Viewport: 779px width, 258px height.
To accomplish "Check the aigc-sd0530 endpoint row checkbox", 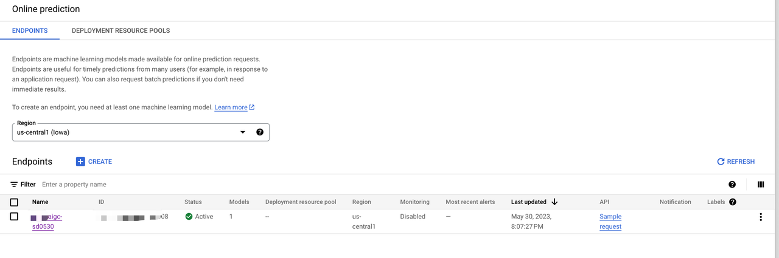I will click(14, 217).
